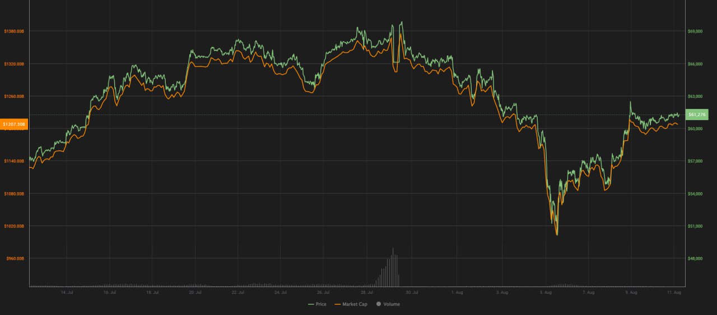Select the 11. Aug date label
Image resolution: width=717 pixels, height=315 pixels.
(x=674, y=292)
